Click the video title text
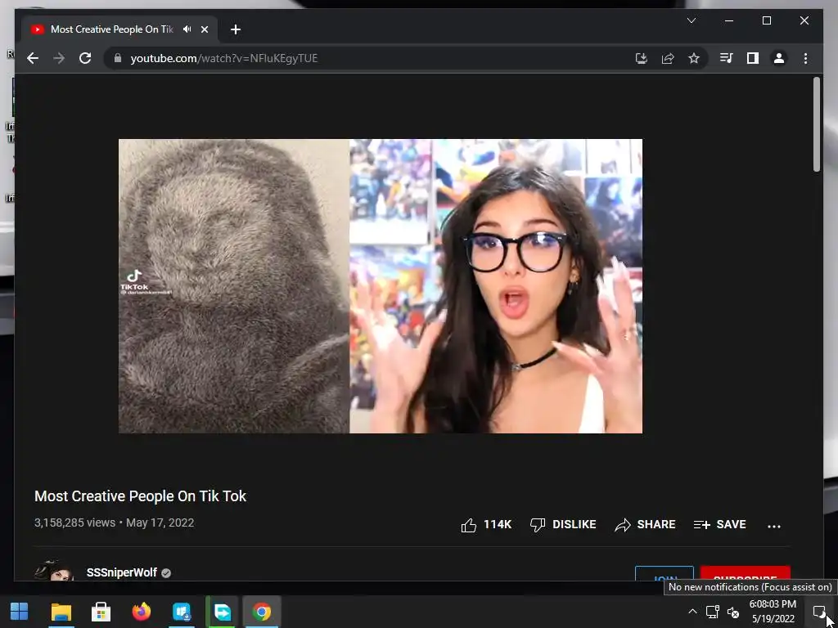 [x=140, y=496]
